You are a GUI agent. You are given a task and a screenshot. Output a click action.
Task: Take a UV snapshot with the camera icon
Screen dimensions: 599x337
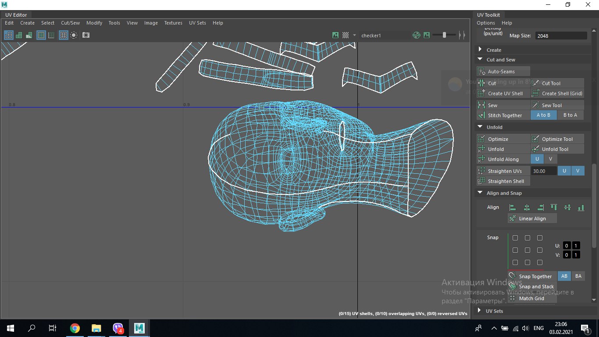coord(86,35)
